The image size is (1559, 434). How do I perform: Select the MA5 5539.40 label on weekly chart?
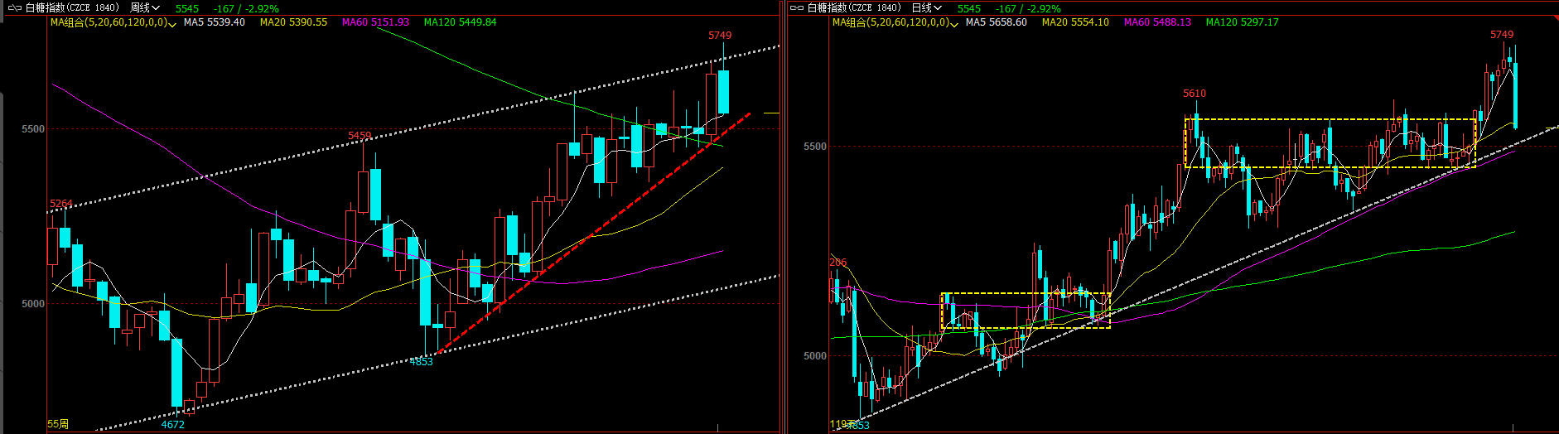(x=214, y=22)
